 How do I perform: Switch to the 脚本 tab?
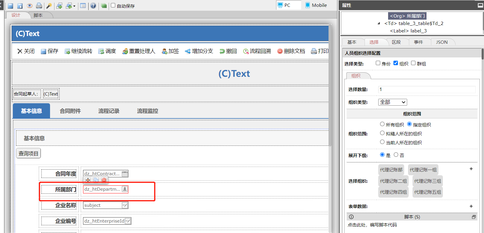tap(38, 15)
